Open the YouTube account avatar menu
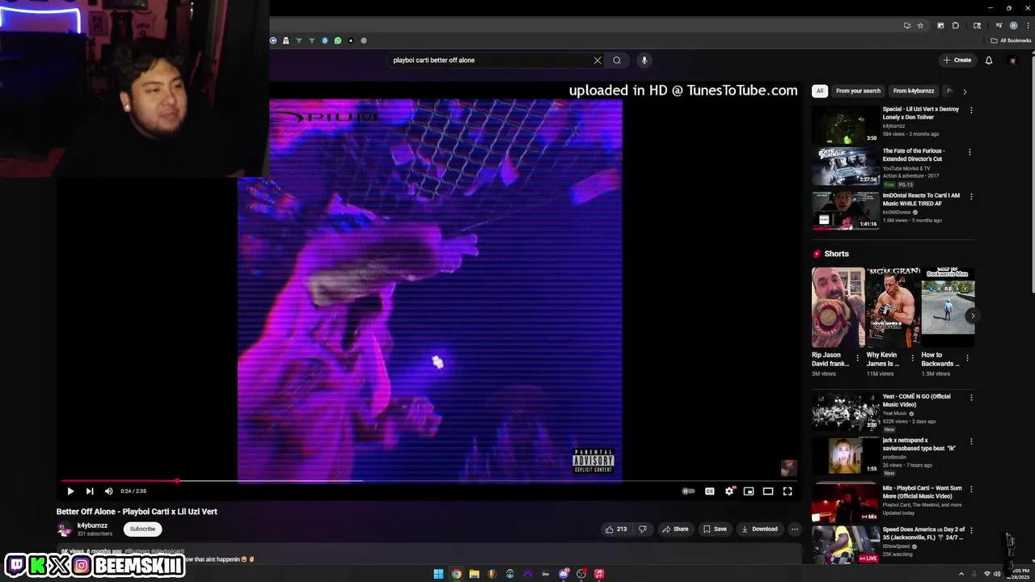This screenshot has height=582, width=1035. (1013, 61)
